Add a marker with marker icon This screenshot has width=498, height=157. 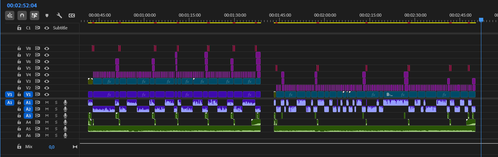[47, 16]
